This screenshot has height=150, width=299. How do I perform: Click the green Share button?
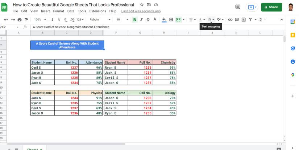[271, 7]
